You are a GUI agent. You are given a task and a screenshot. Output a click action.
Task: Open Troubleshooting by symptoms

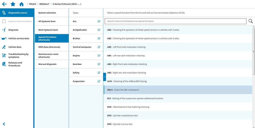(18, 55)
